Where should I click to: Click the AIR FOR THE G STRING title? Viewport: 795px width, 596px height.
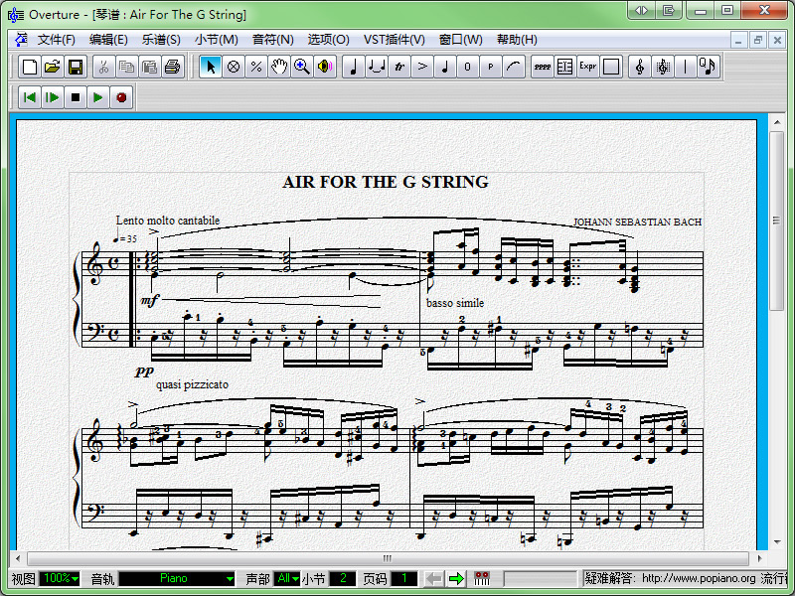tap(386, 182)
